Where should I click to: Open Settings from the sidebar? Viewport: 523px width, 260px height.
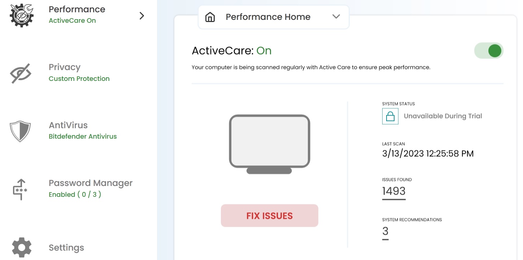coord(66,248)
